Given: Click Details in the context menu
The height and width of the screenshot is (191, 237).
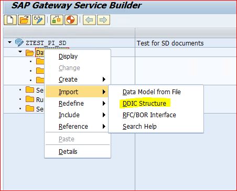Looking at the screenshot, I should tap(68, 152).
